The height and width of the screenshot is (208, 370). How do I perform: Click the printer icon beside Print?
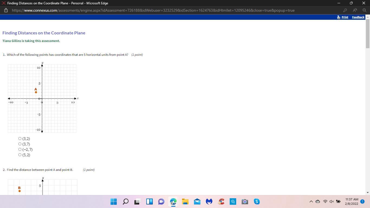pos(339,17)
